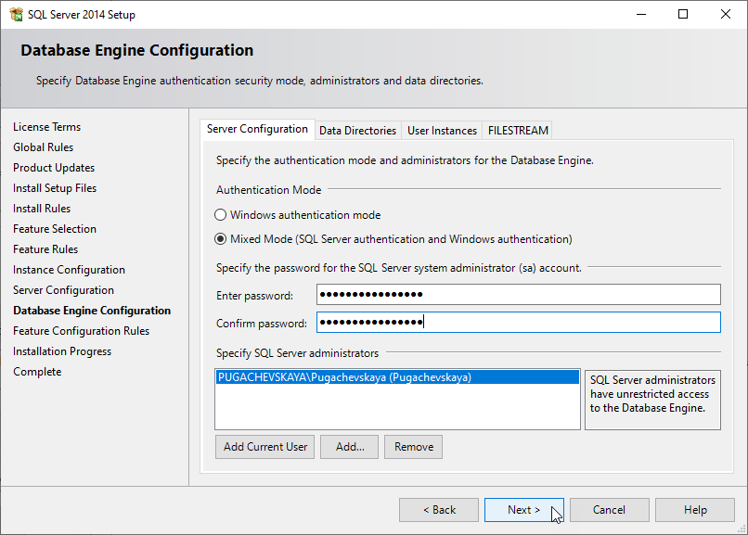
Task: Open Help for setup
Action: 694,510
